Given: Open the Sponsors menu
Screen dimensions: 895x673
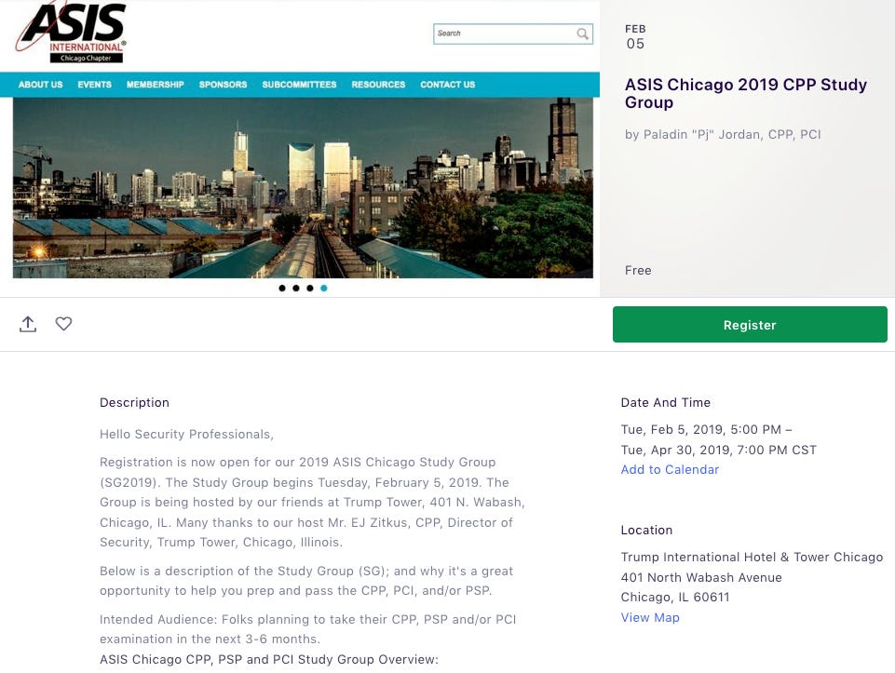Looking at the screenshot, I should pos(224,85).
